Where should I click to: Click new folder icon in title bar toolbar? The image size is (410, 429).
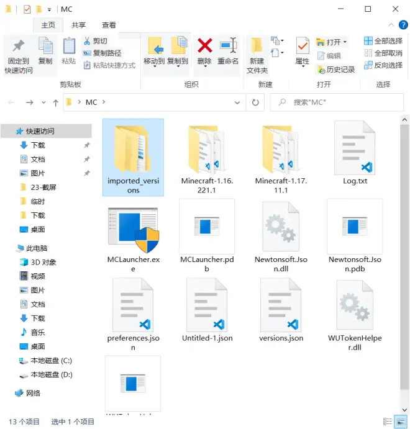(x=39, y=9)
